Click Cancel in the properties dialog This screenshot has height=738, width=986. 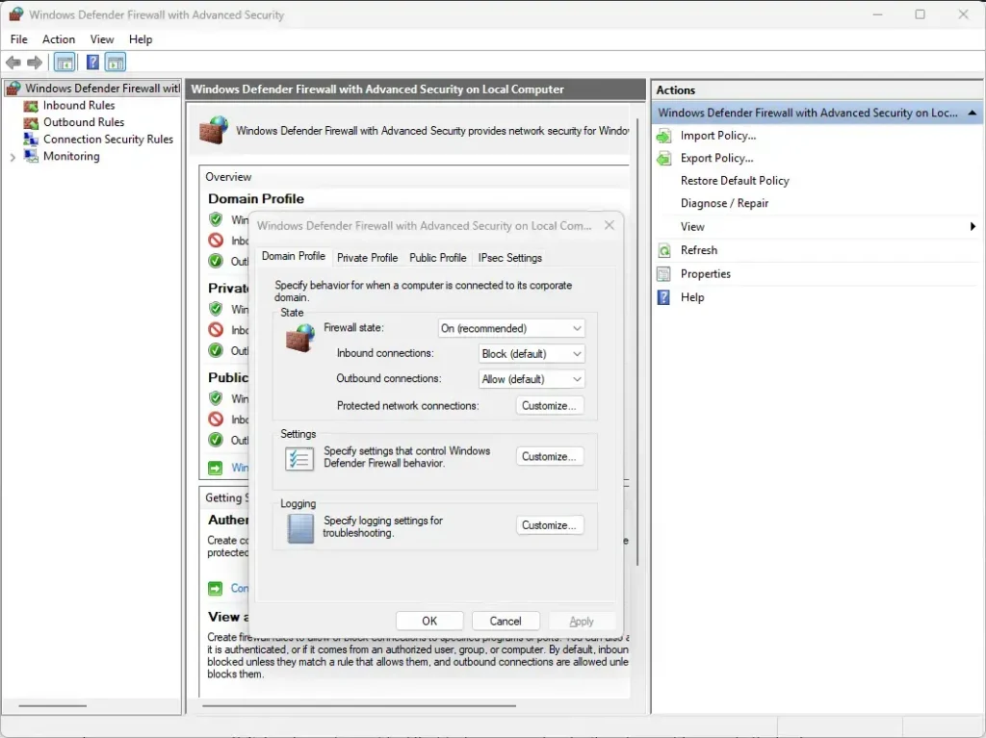[506, 621]
